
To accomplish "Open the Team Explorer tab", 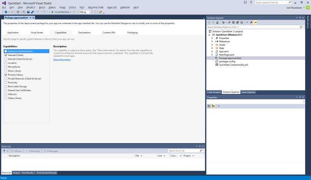I will [x=248, y=92].
